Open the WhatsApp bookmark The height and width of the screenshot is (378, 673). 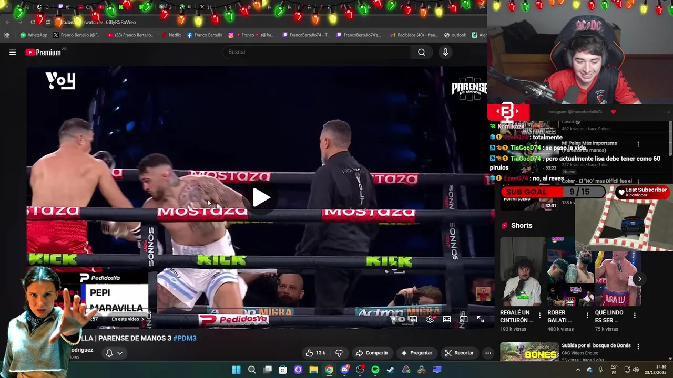click(x=34, y=35)
